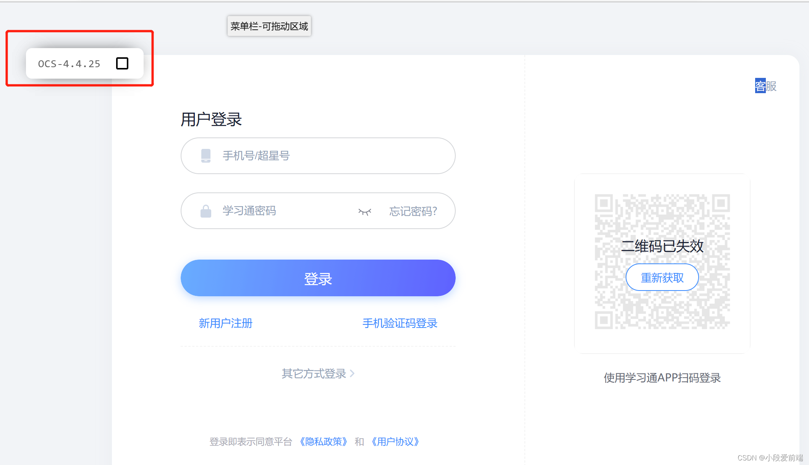Image resolution: width=809 pixels, height=465 pixels.
Task: Open the 忘记密码? forgot password link
Action: 413,211
